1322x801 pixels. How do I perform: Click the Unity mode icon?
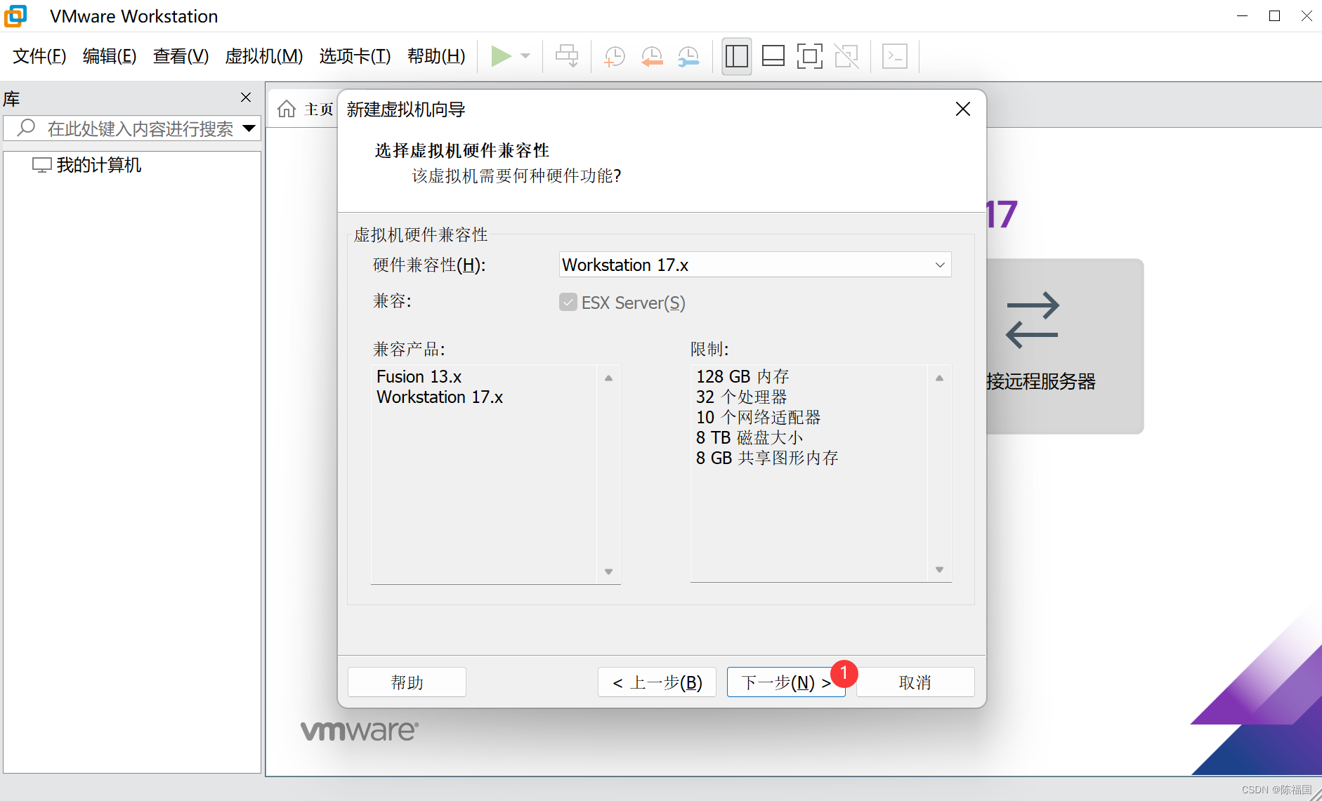pos(846,56)
